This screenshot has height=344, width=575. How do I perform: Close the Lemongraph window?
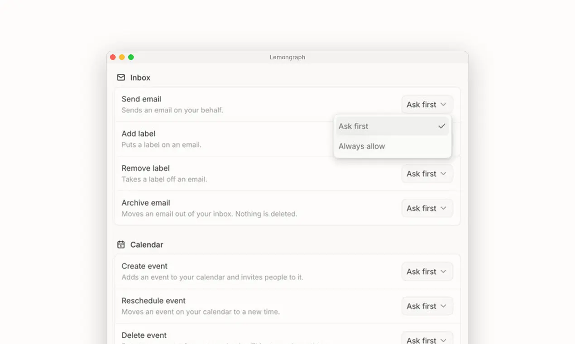[113, 57]
